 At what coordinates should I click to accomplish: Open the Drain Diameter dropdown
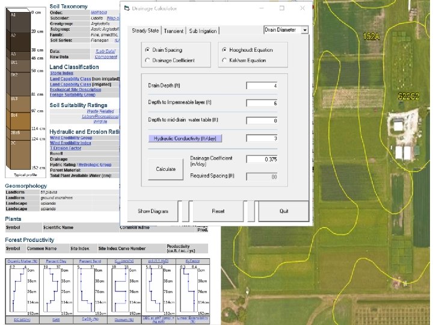point(304,29)
